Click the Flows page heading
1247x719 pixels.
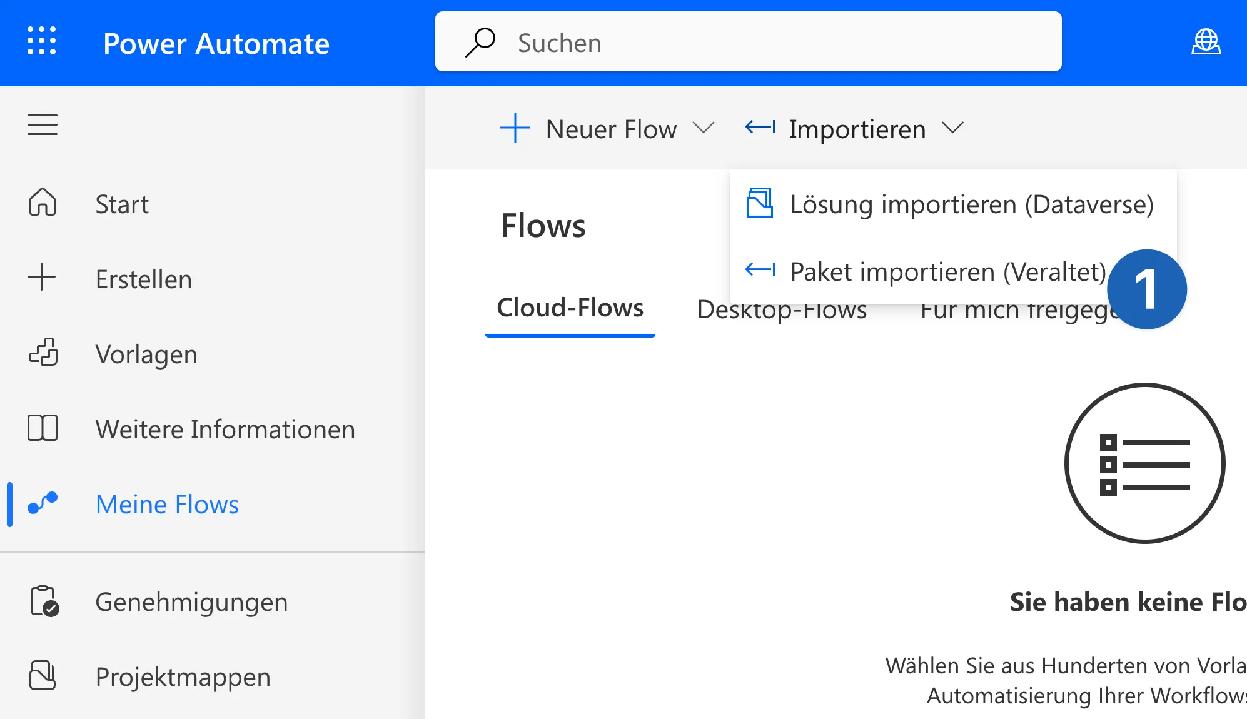[x=543, y=225]
